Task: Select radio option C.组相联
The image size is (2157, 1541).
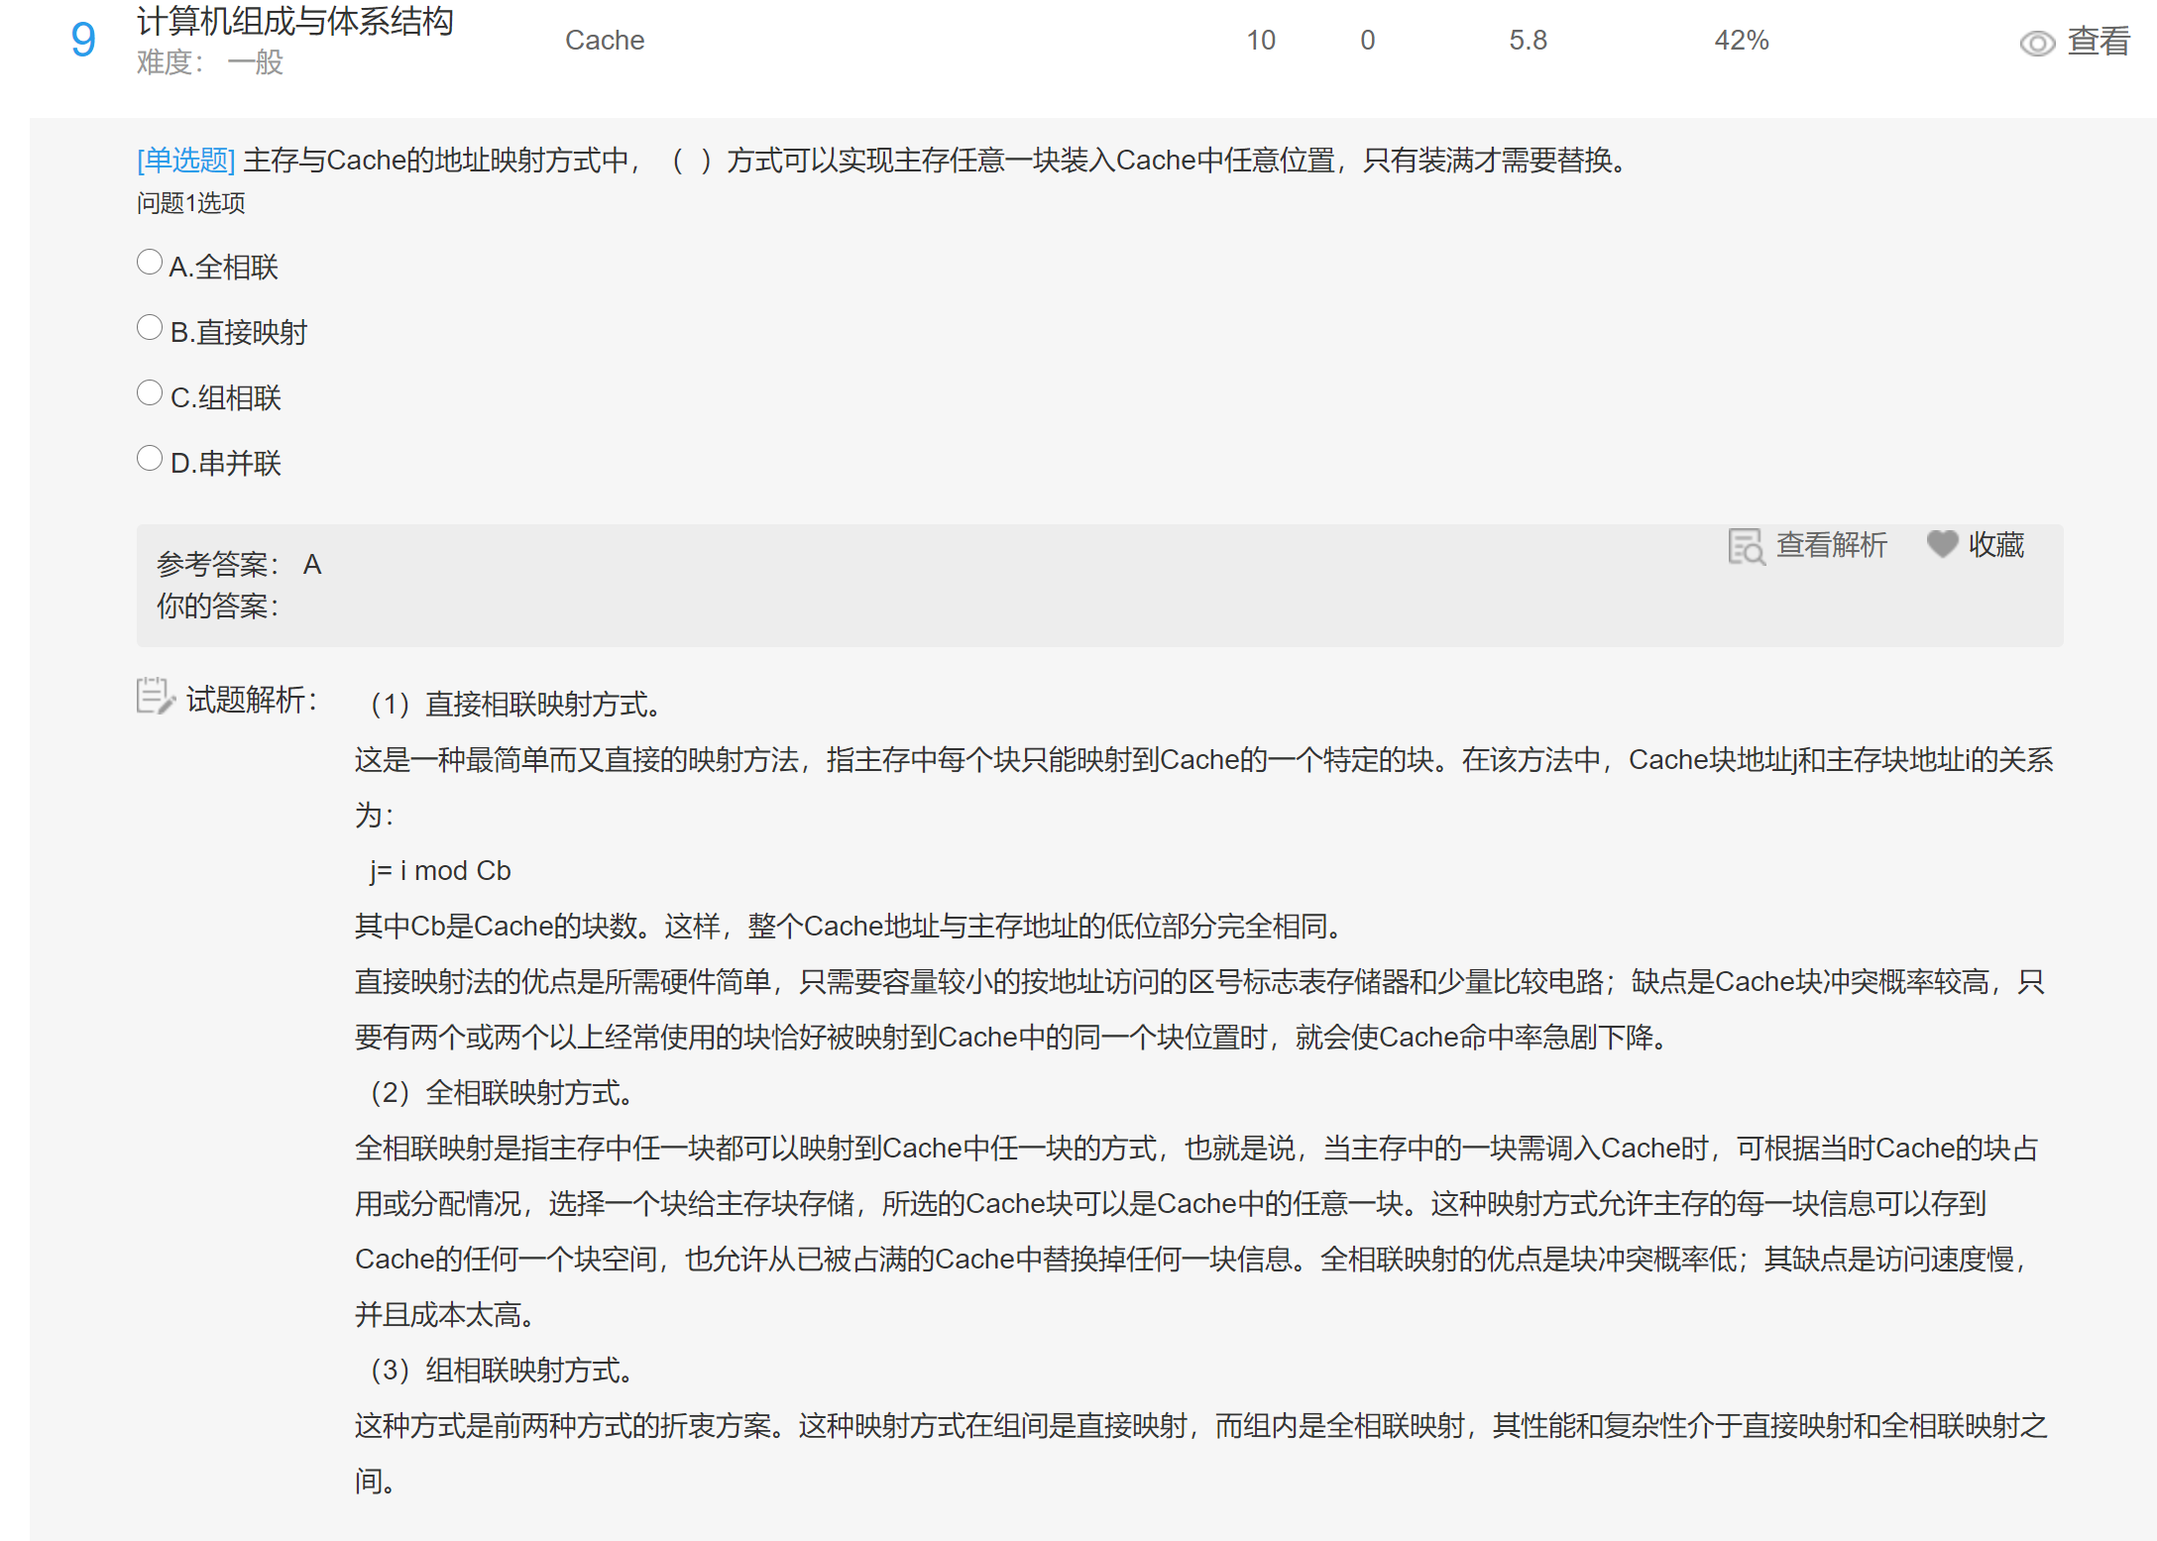Action: point(150,393)
